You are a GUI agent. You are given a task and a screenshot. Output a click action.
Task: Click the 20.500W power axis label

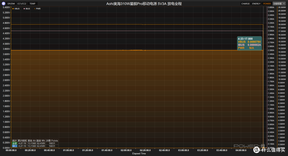click(282, 7)
